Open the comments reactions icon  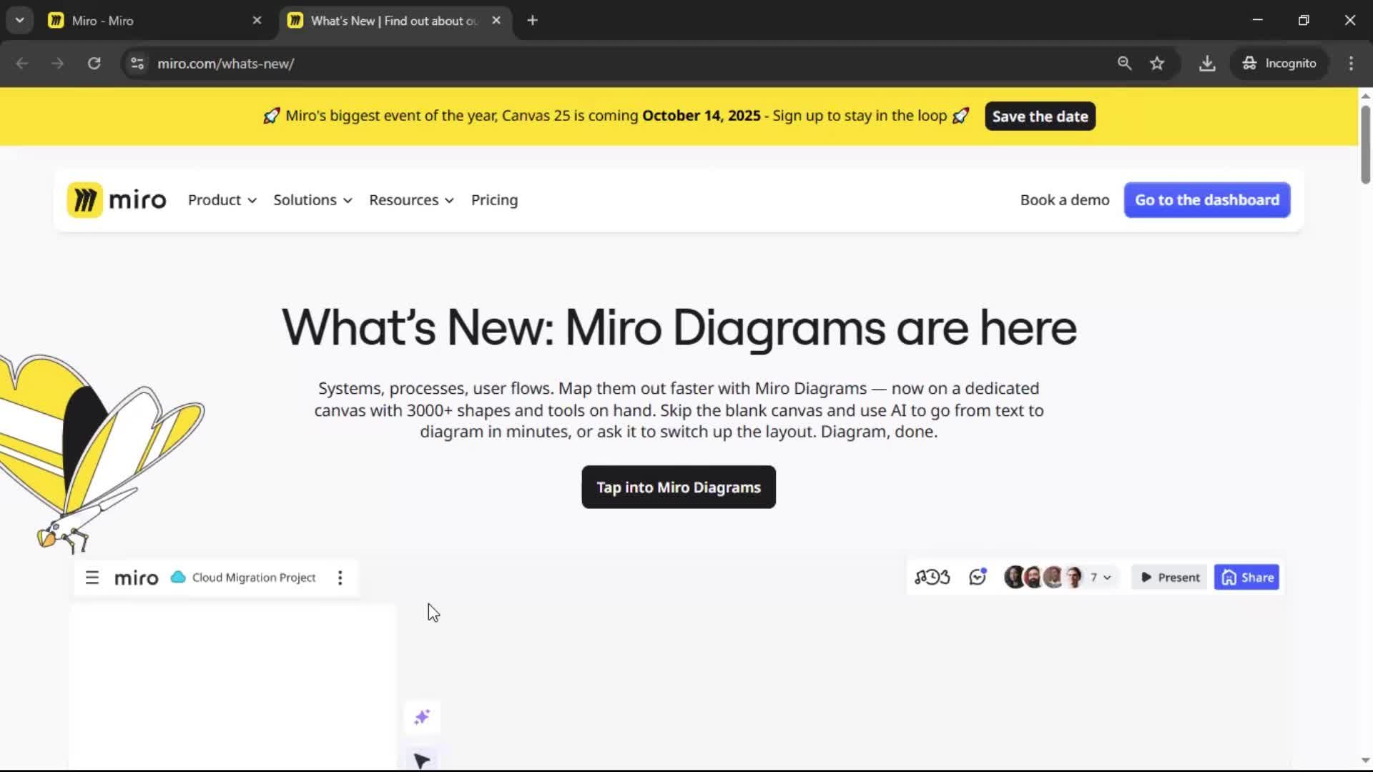point(978,578)
